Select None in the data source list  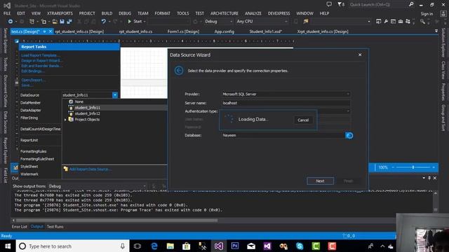tap(79, 101)
